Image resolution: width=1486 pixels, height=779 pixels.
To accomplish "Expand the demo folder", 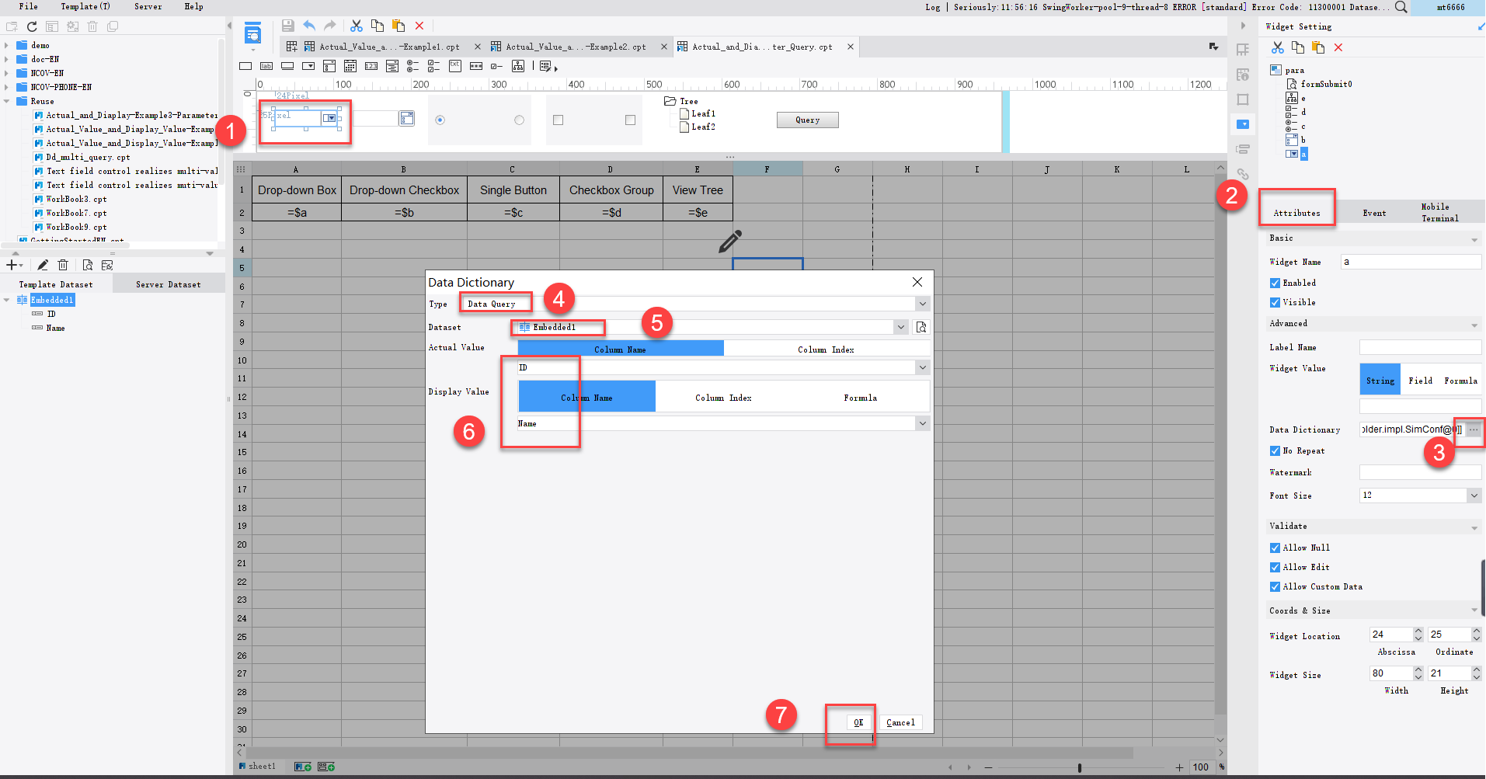I will tap(6, 45).
